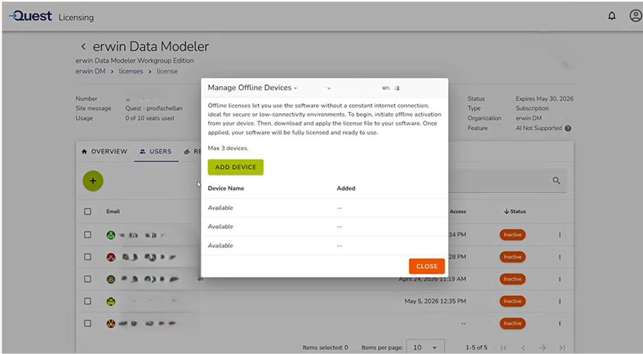Image resolution: width=643 pixels, height=354 pixels.
Task: Click the Email column header
Action: click(113, 212)
